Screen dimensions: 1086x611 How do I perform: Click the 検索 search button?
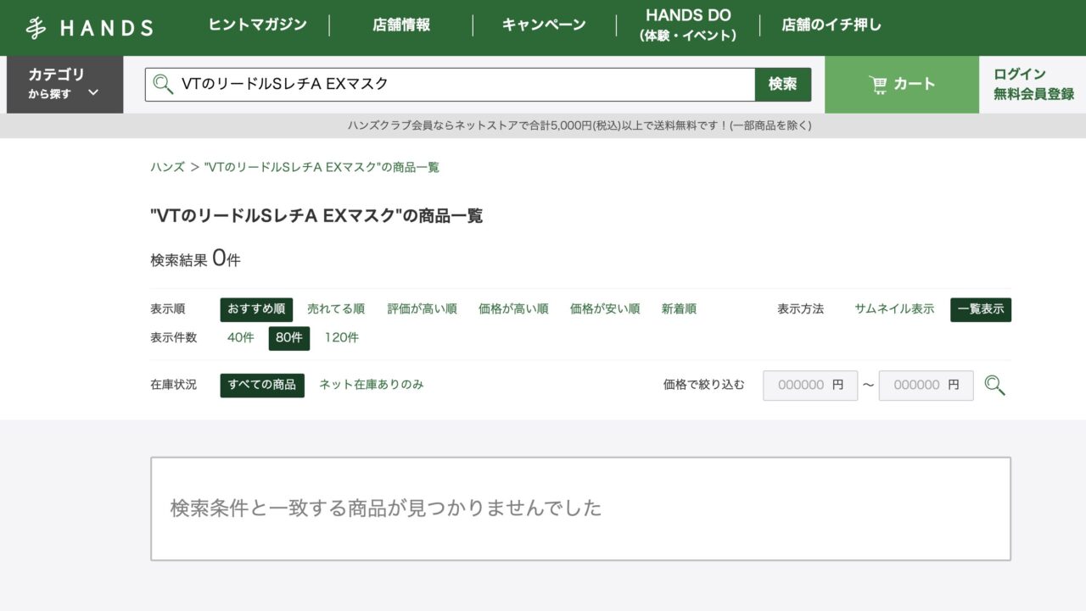[x=783, y=84]
